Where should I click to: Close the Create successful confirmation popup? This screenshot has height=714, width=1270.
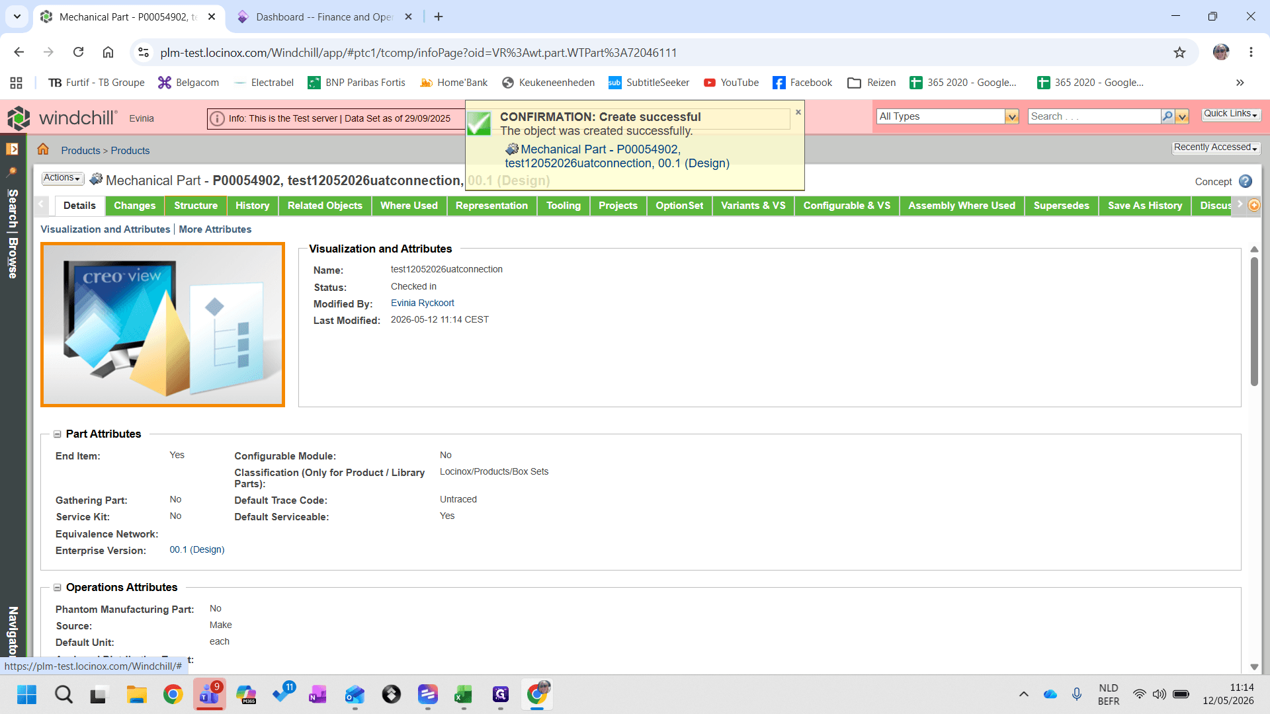798,112
